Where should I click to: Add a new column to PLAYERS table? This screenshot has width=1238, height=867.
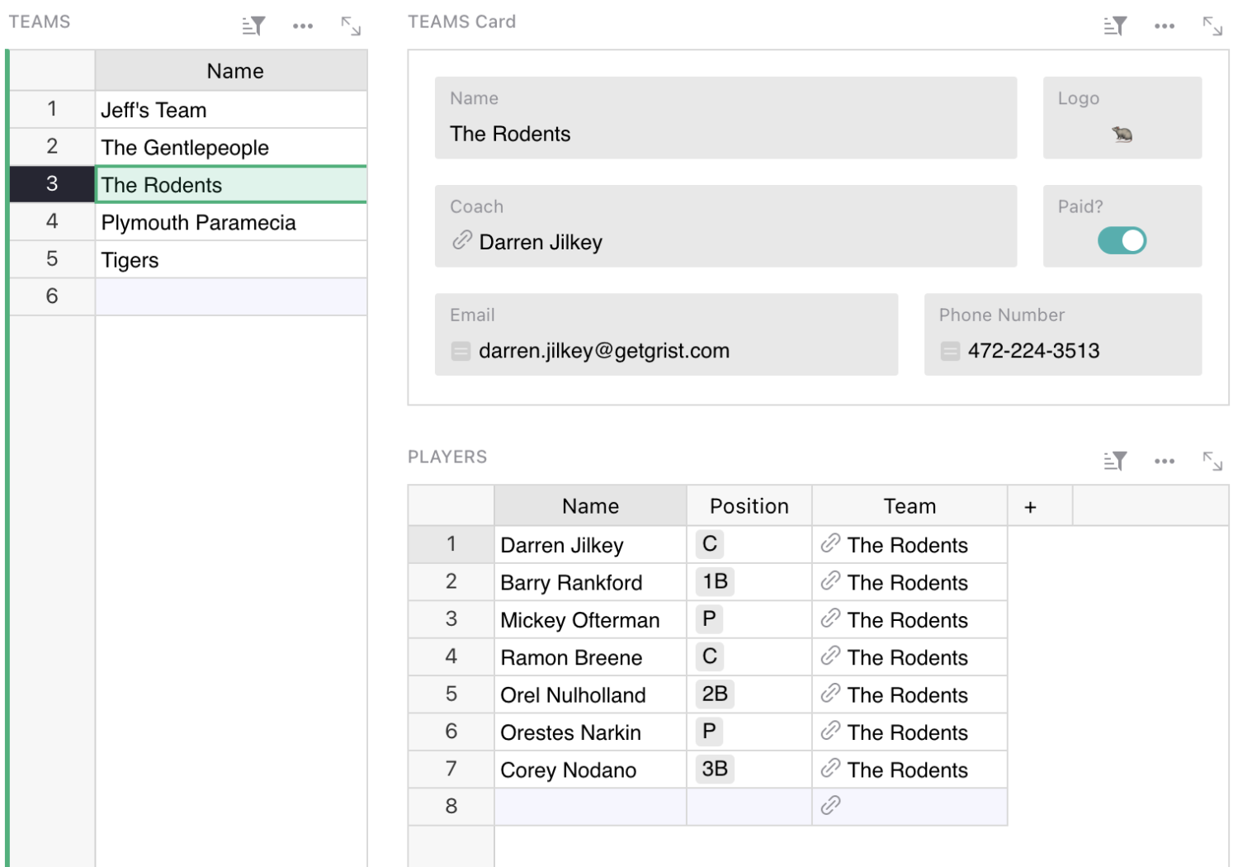pyautogui.click(x=1030, y=507)
